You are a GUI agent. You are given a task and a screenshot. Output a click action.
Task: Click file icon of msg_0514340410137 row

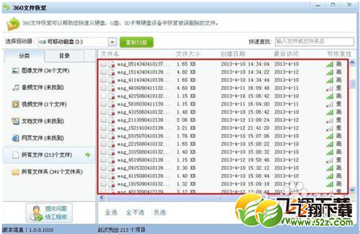[x=112, y=64]
